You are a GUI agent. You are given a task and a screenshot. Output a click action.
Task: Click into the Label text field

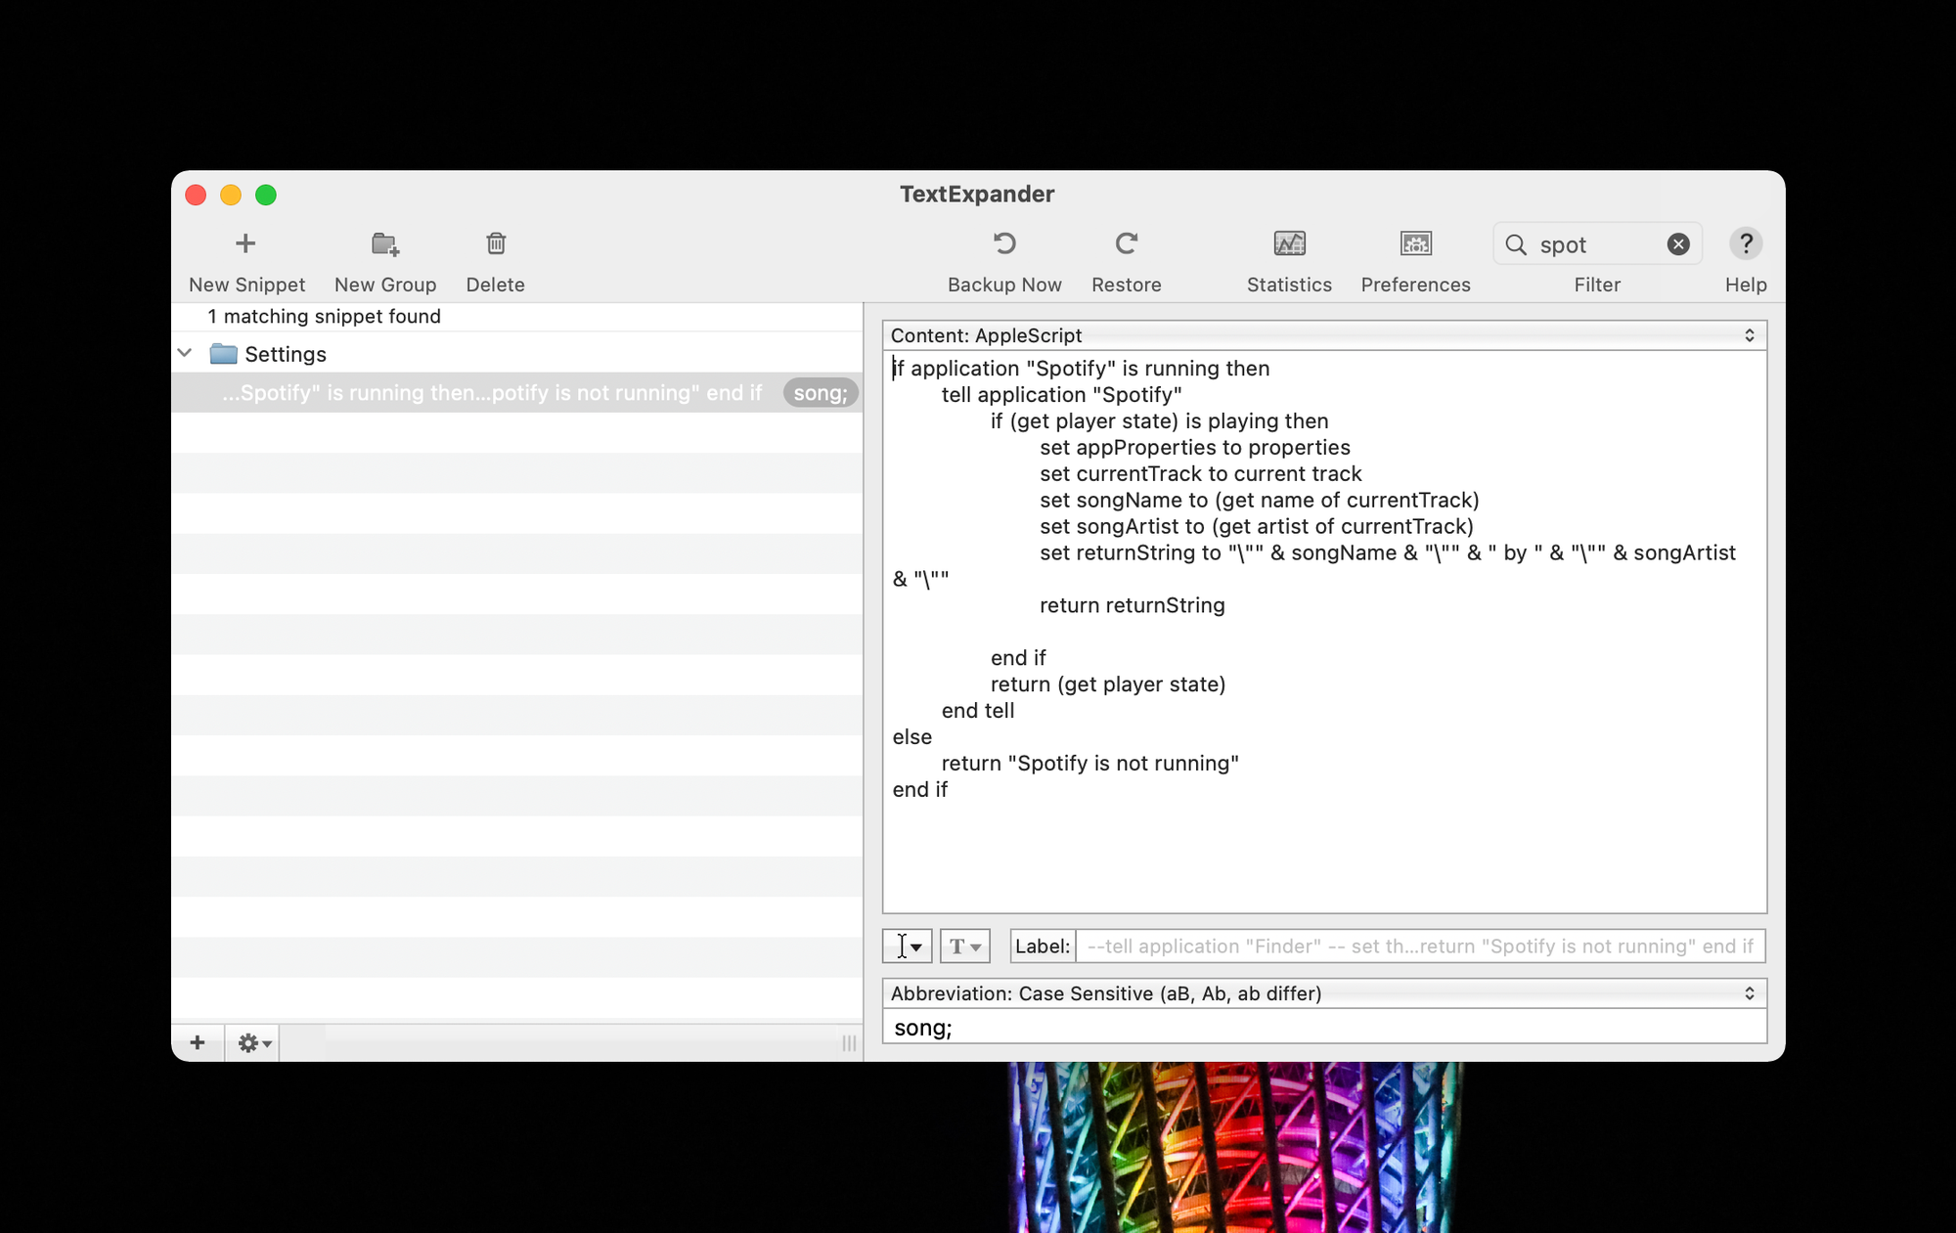click(x=1418, y=947)
